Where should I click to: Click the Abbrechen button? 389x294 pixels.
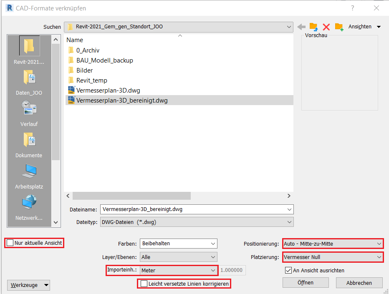pos(359,283)
